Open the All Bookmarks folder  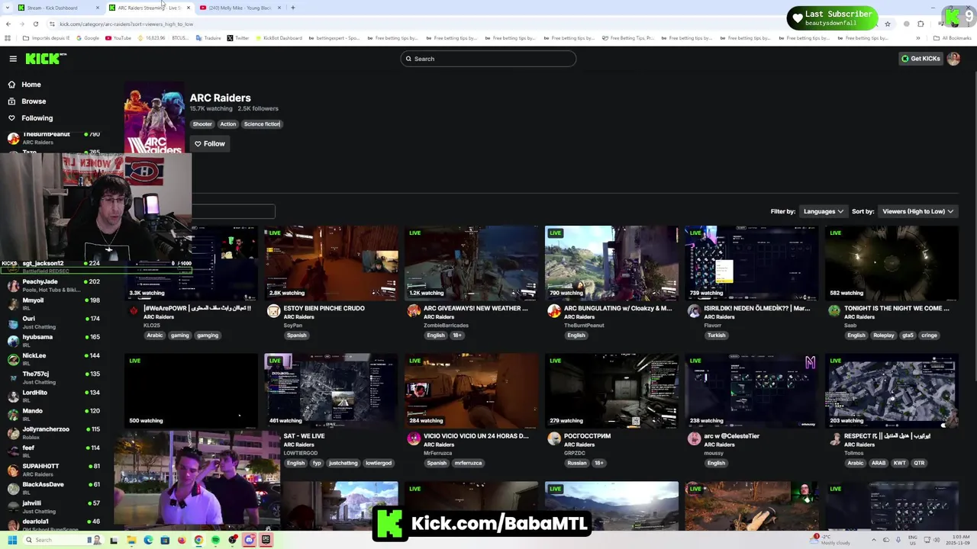coord(953,38)
